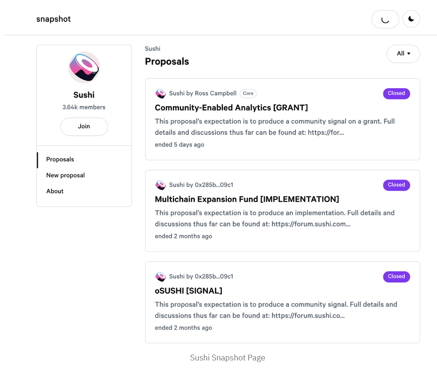The image size is (437, 370).
Task: Open the All filter dropdown
Action: pyautogui.click(x=403, y=54)
